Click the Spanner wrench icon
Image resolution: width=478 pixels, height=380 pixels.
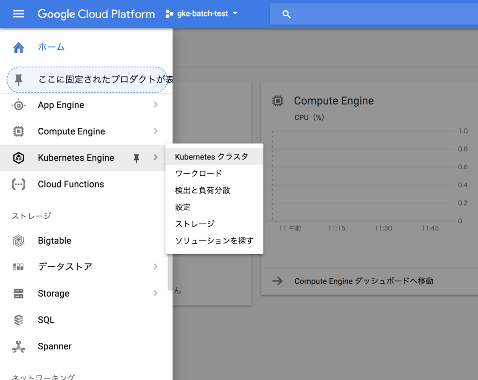coord(19,346)
